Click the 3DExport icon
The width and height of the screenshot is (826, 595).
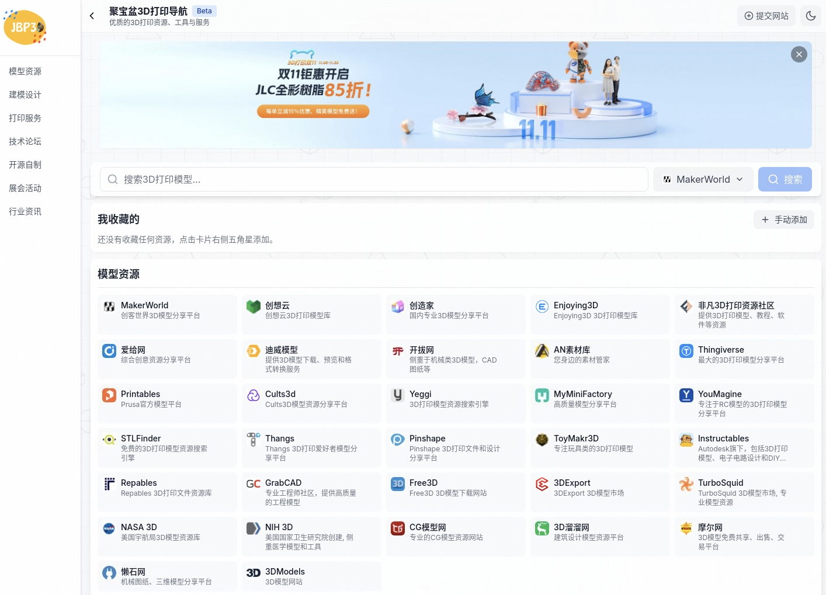tap(542, 484)
